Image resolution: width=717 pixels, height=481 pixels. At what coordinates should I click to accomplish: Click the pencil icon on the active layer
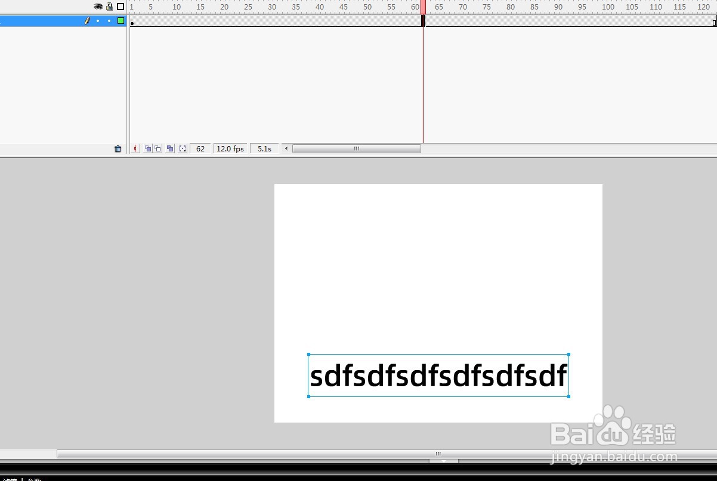87,21
